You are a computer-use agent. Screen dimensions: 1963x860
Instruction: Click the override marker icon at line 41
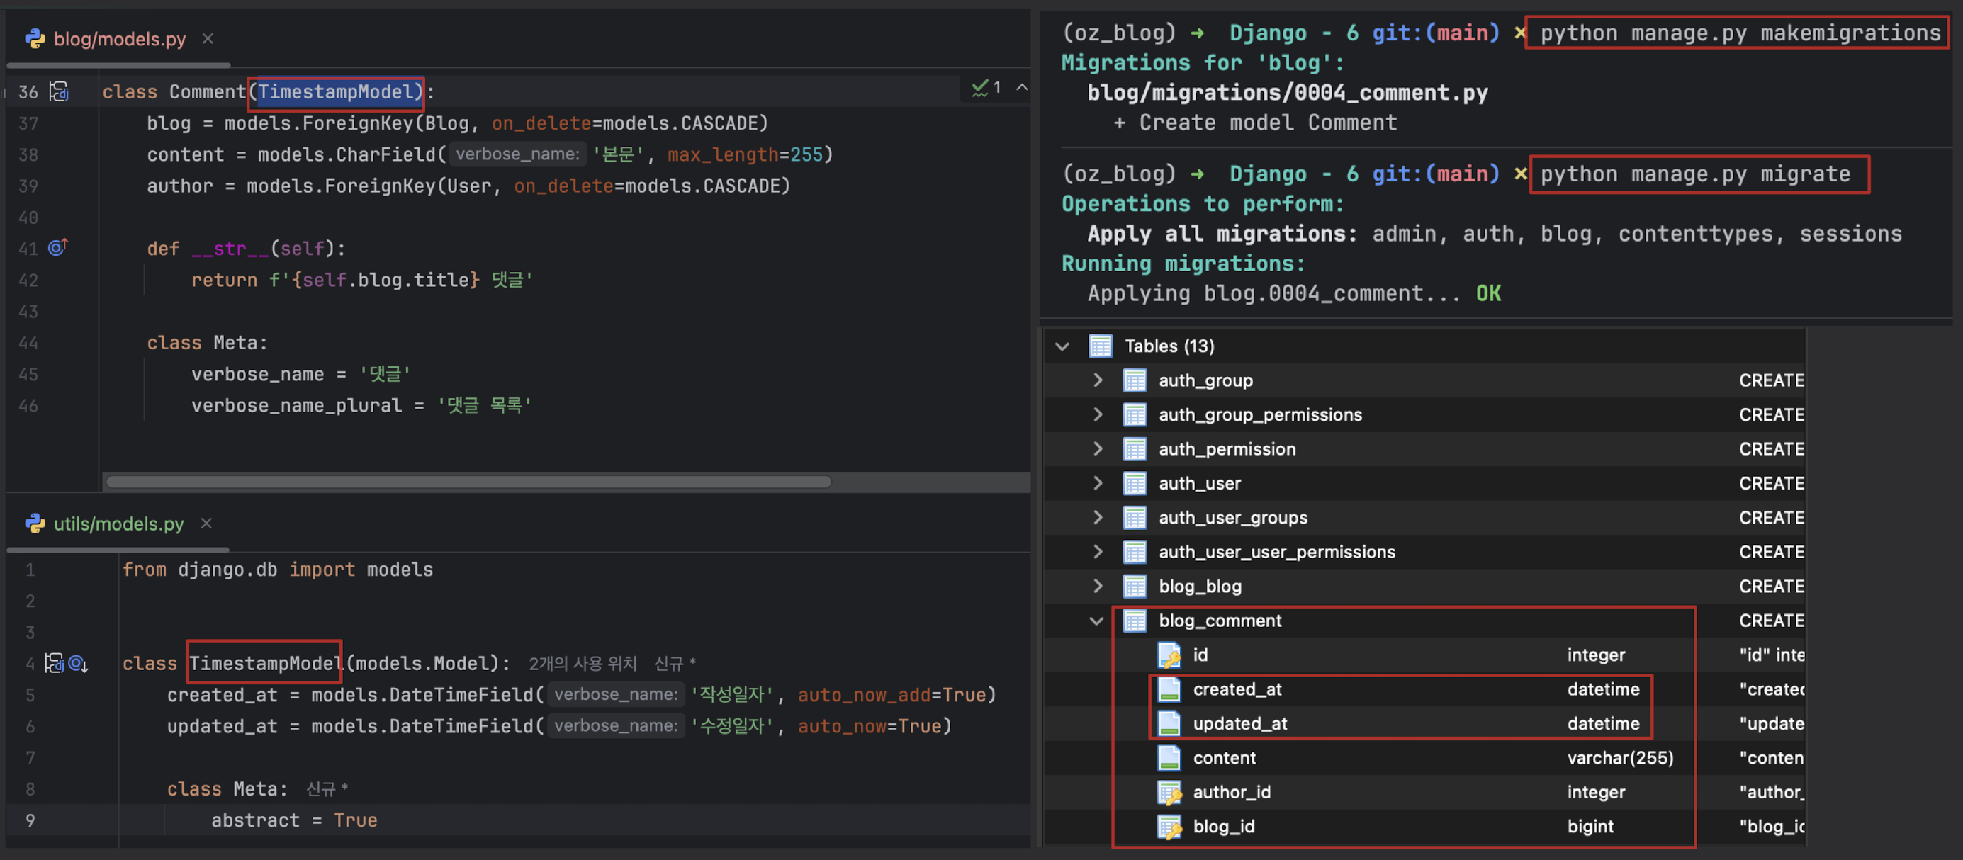(58, 247)
